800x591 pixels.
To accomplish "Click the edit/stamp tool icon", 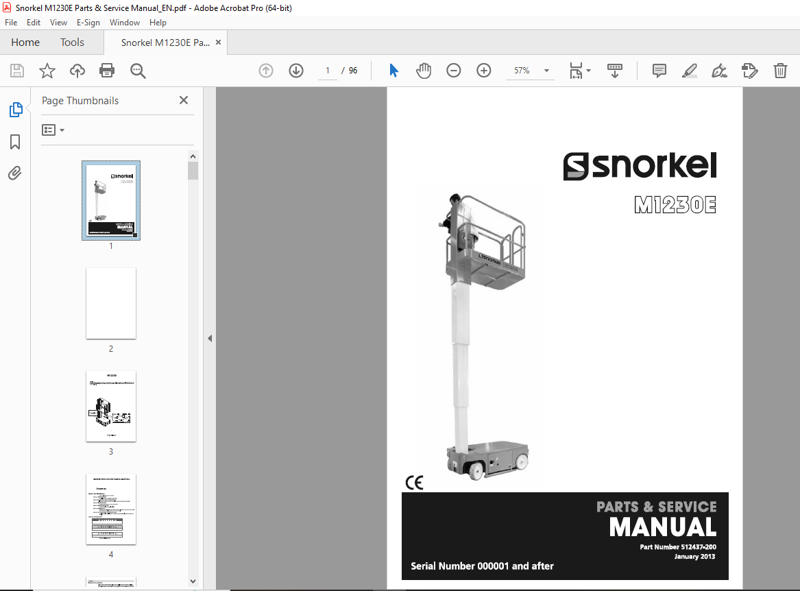I will click(x=749, y=71).
